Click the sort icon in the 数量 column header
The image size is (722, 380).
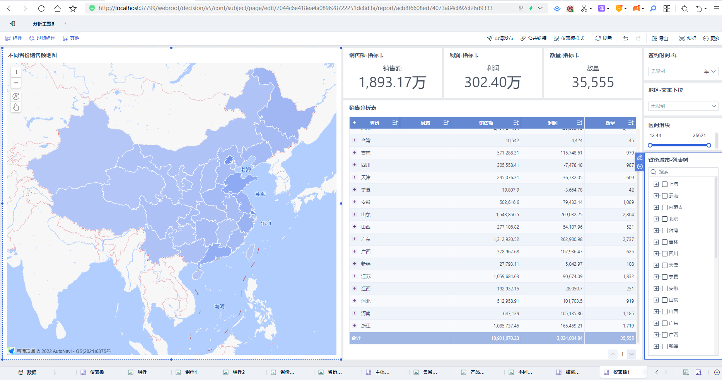click(x=631, y=123)
